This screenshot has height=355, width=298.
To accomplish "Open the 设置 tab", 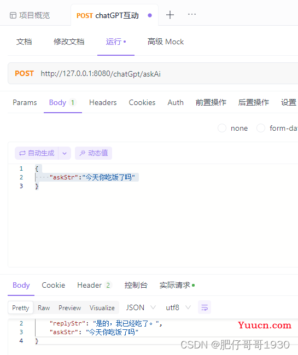I will pyautogui.click(x=289, y=102).
